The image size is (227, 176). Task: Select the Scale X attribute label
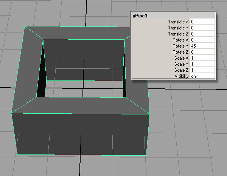[182, 58]
